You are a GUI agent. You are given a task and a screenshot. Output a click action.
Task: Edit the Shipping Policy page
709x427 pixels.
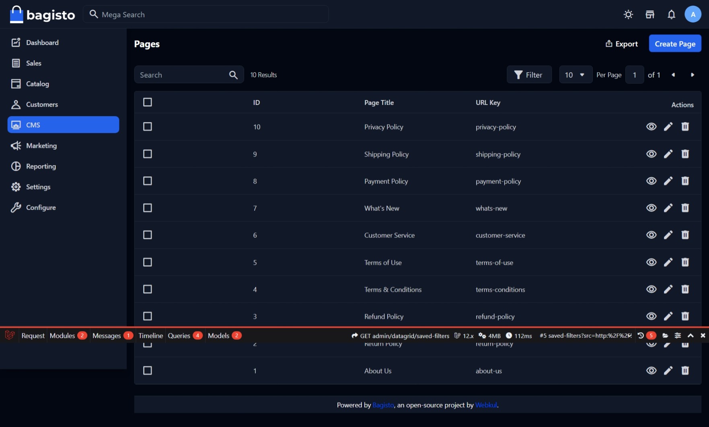click(668, 154)
